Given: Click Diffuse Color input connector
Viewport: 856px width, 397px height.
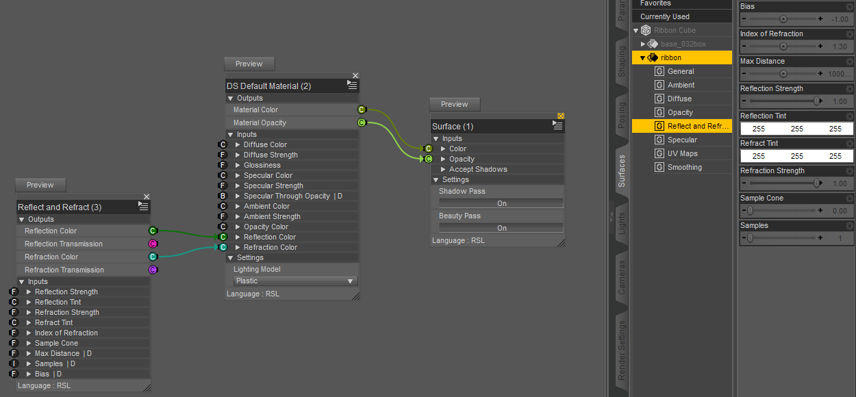Looking at the screenshot, I should tap(223, 145).
